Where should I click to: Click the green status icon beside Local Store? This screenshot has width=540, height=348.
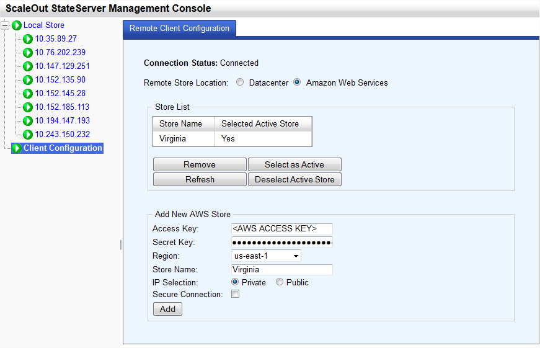click(17, 25)
